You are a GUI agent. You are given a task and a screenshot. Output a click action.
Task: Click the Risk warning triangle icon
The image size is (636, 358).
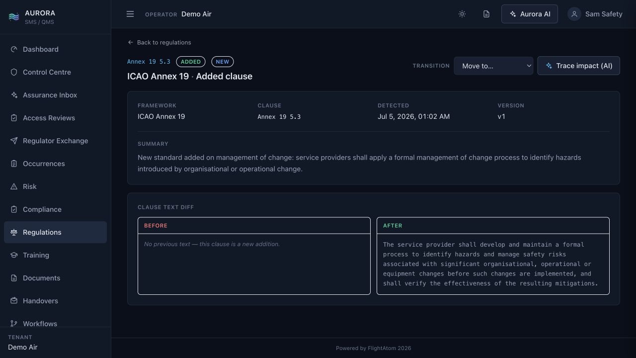click(x=14, y=186)
